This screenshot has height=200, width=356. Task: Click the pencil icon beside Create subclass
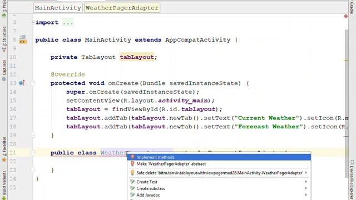[132, 188]
